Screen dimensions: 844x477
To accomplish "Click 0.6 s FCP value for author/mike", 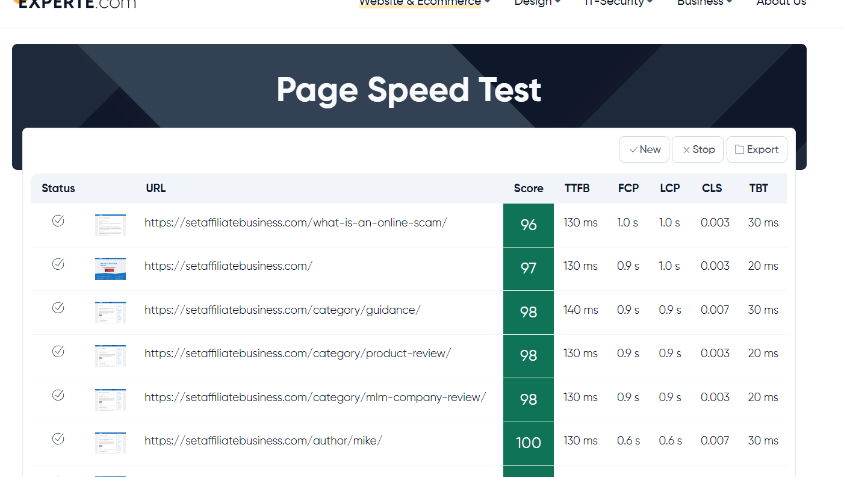I will pos(628,440).
